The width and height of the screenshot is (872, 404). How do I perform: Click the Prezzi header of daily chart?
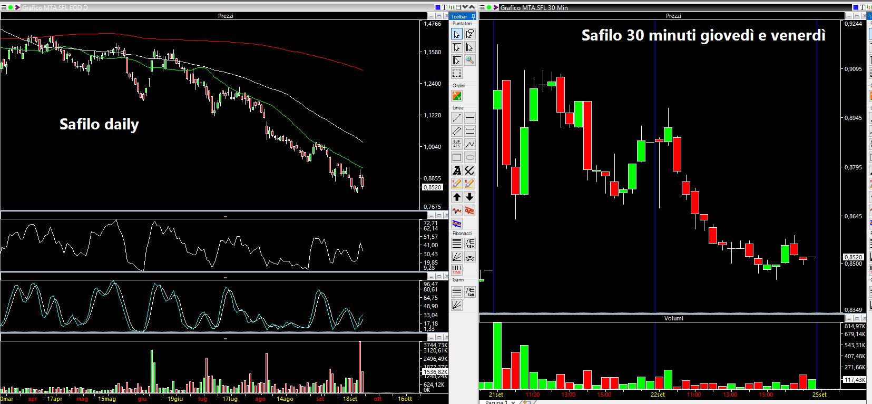tap(226, 16)
